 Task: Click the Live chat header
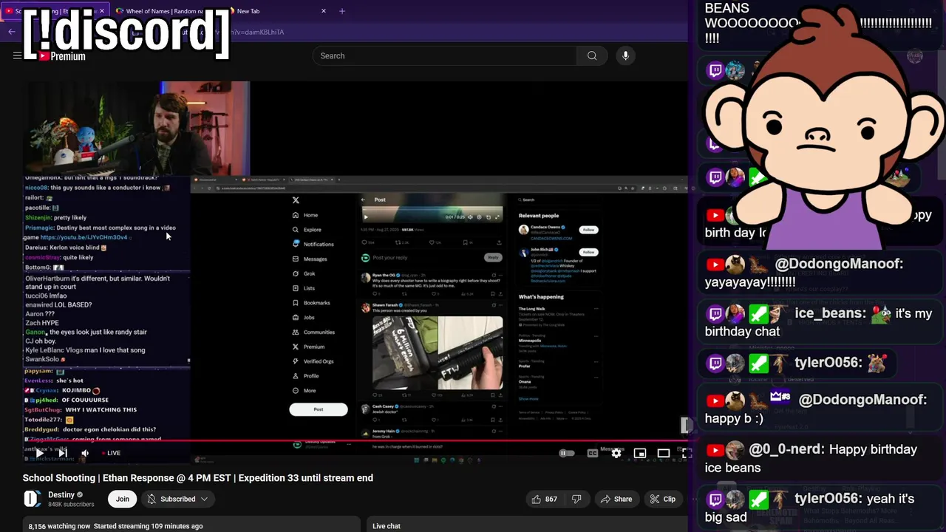click(x=387, y=526)
